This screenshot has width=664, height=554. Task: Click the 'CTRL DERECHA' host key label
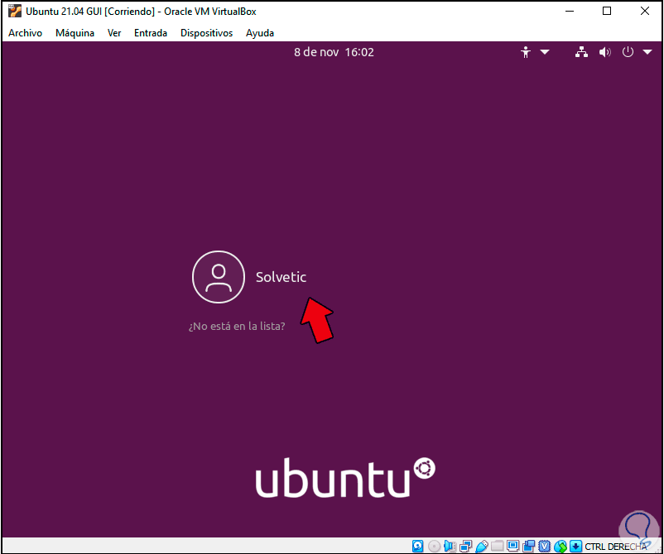616,547
